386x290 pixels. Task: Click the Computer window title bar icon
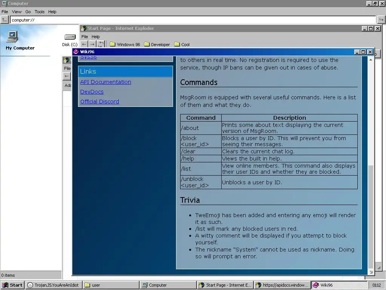[4, 3]
